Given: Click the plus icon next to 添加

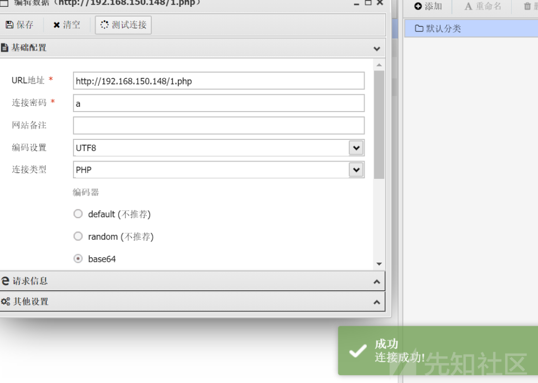Looking at the screenshot, I should tap(417, 6).
